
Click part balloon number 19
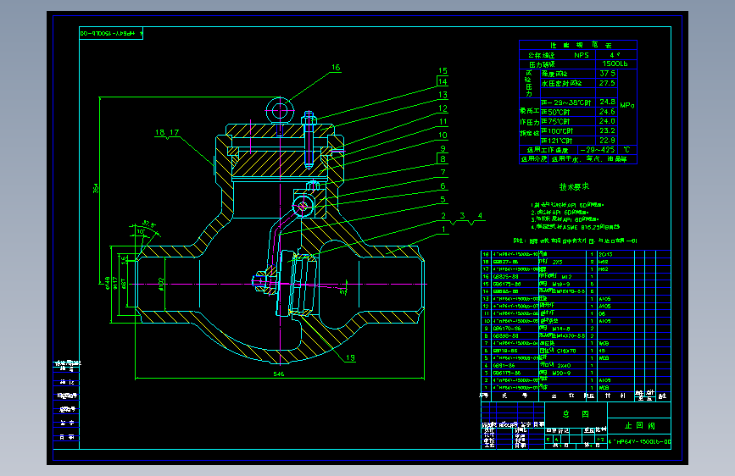350,357
